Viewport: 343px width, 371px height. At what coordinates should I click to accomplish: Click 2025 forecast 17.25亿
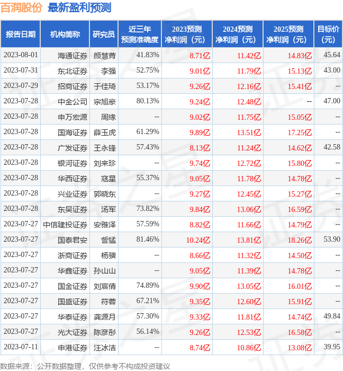click(300, 132)
